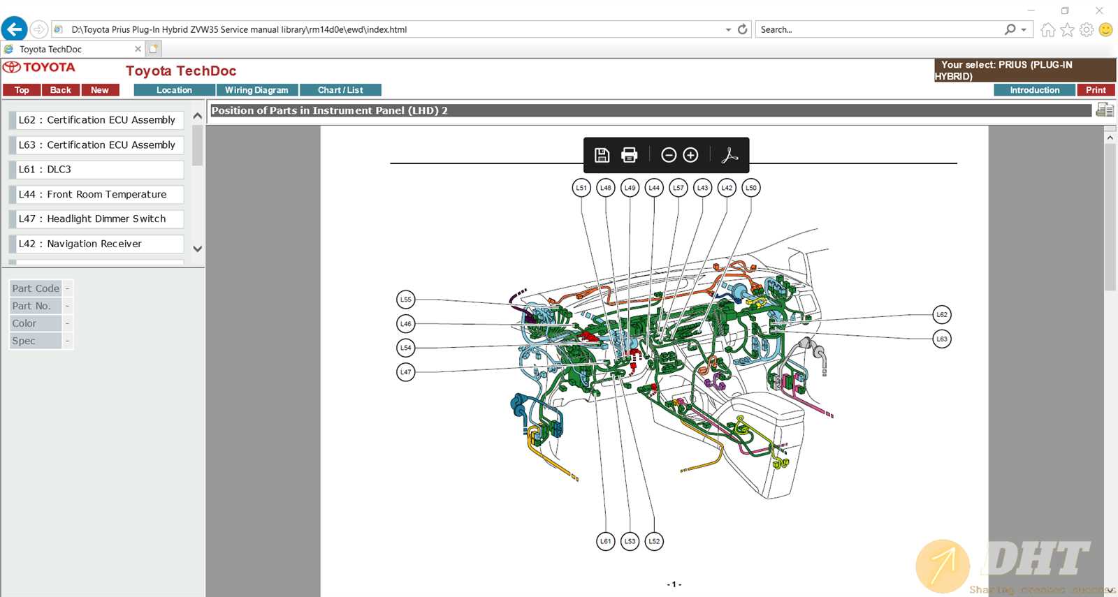The height and width of the screenshot is (597, 1118).
Task: Open the Introduction page
Action: (x=1034, y=90)
